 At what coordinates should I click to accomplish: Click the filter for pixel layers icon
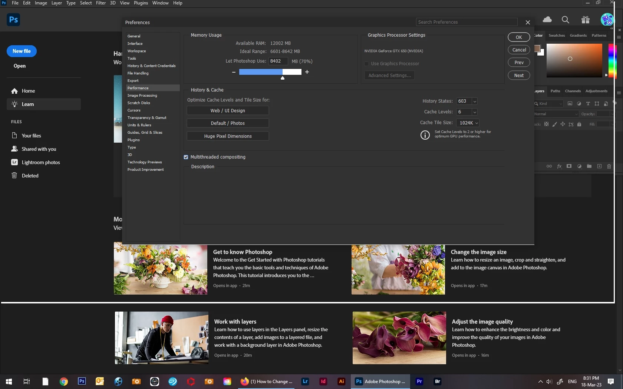tap(570, 104)
